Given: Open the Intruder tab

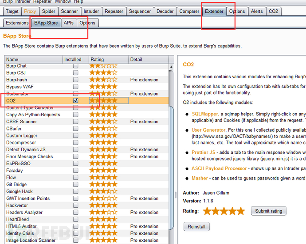Looking at the screenshot, I should point(91,11).
